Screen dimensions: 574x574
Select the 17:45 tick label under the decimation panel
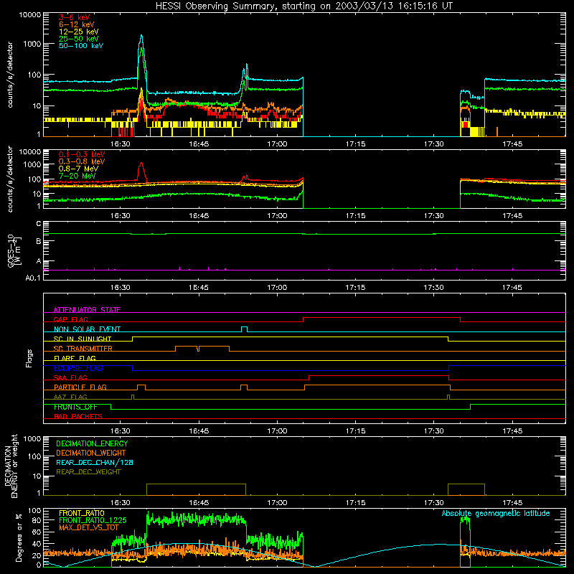coord(512,503)
